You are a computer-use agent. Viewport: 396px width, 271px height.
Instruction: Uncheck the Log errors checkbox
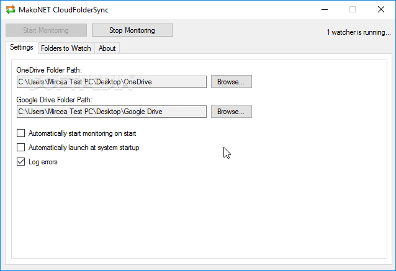click(20, 162)
